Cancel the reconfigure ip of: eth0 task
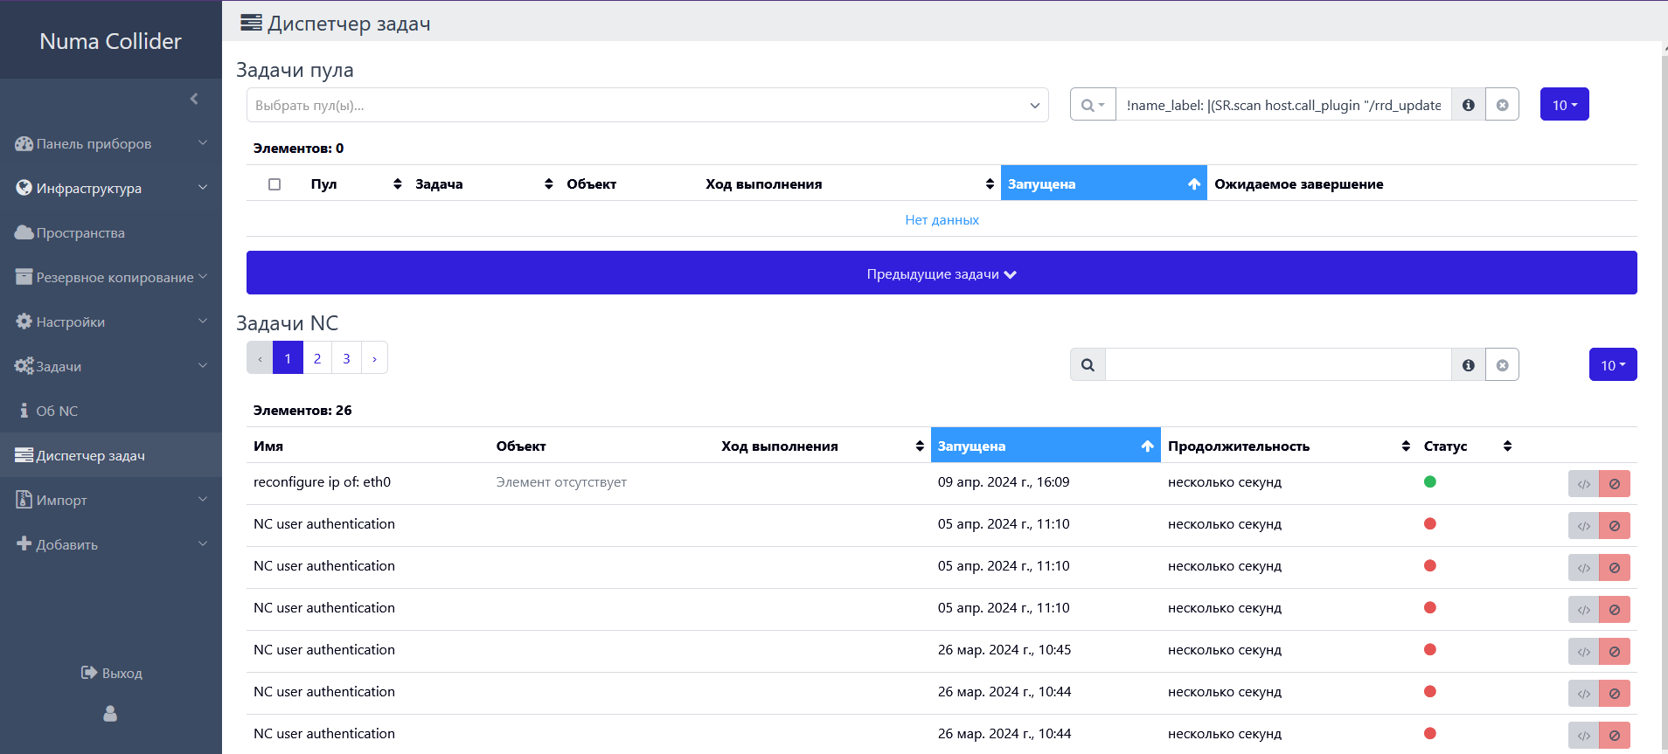The width and height of the screenshot is (1668, 754). [1615, 483]
